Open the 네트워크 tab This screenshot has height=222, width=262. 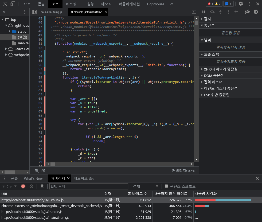point(73,4)
